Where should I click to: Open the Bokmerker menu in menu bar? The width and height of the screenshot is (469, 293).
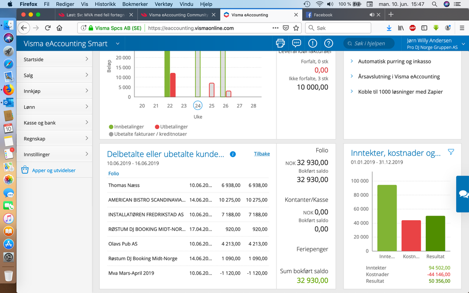click(x=135, y=4)
